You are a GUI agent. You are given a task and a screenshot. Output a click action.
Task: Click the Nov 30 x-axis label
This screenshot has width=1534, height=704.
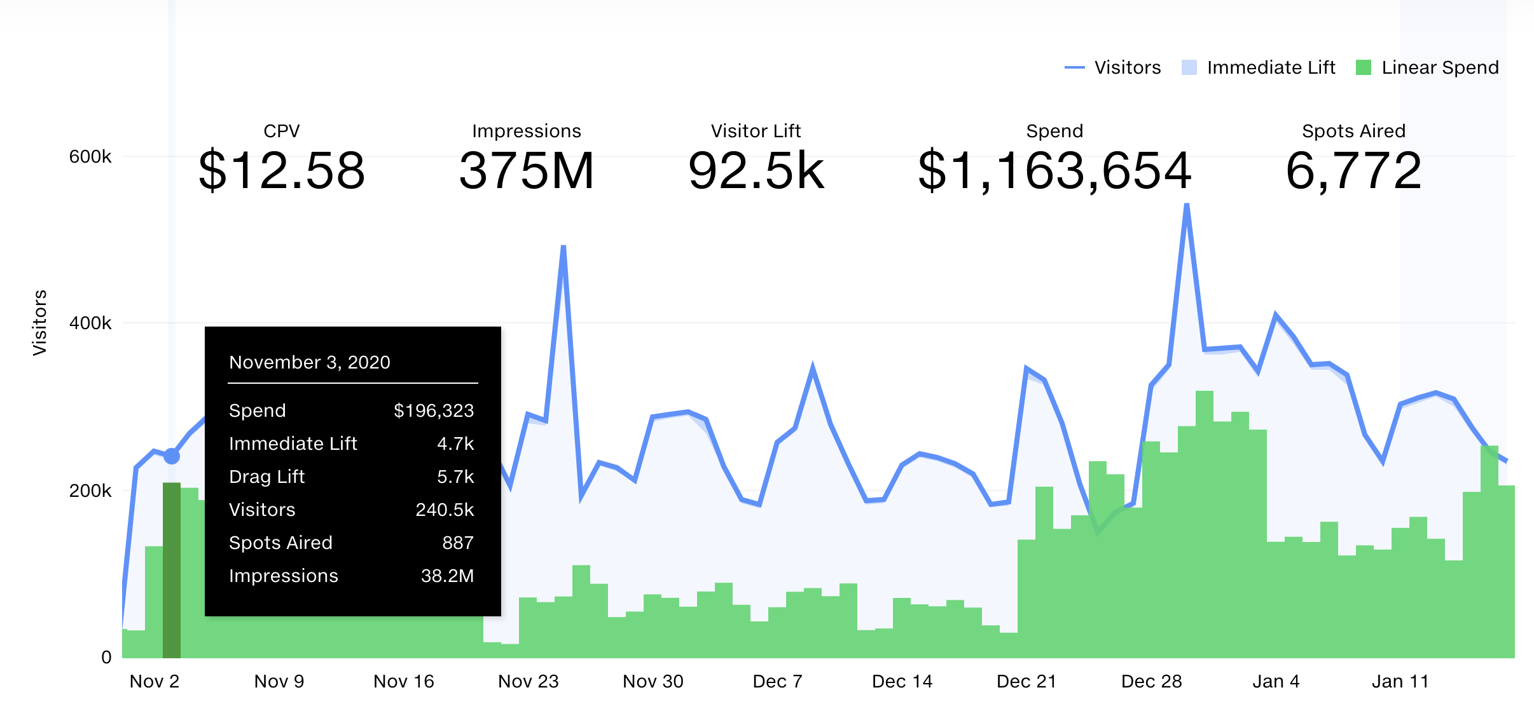pos(653,681)
